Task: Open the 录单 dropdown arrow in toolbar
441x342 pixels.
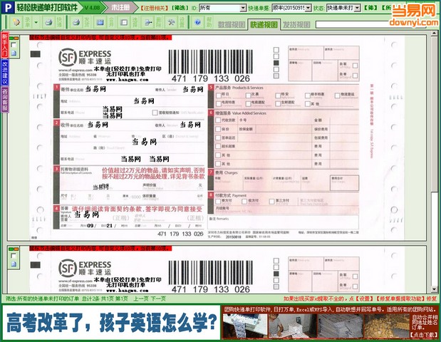Action: (x=36, y=22)
